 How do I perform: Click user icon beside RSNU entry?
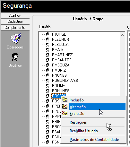48,142
